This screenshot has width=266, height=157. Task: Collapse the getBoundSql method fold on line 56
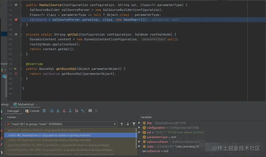point(21,69)
